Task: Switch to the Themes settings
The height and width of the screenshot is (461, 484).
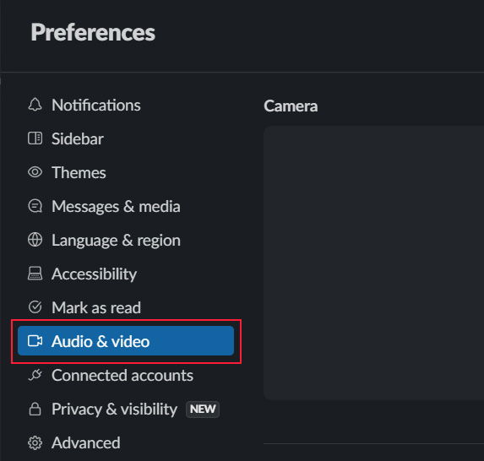Action: (x=79, y=172)
